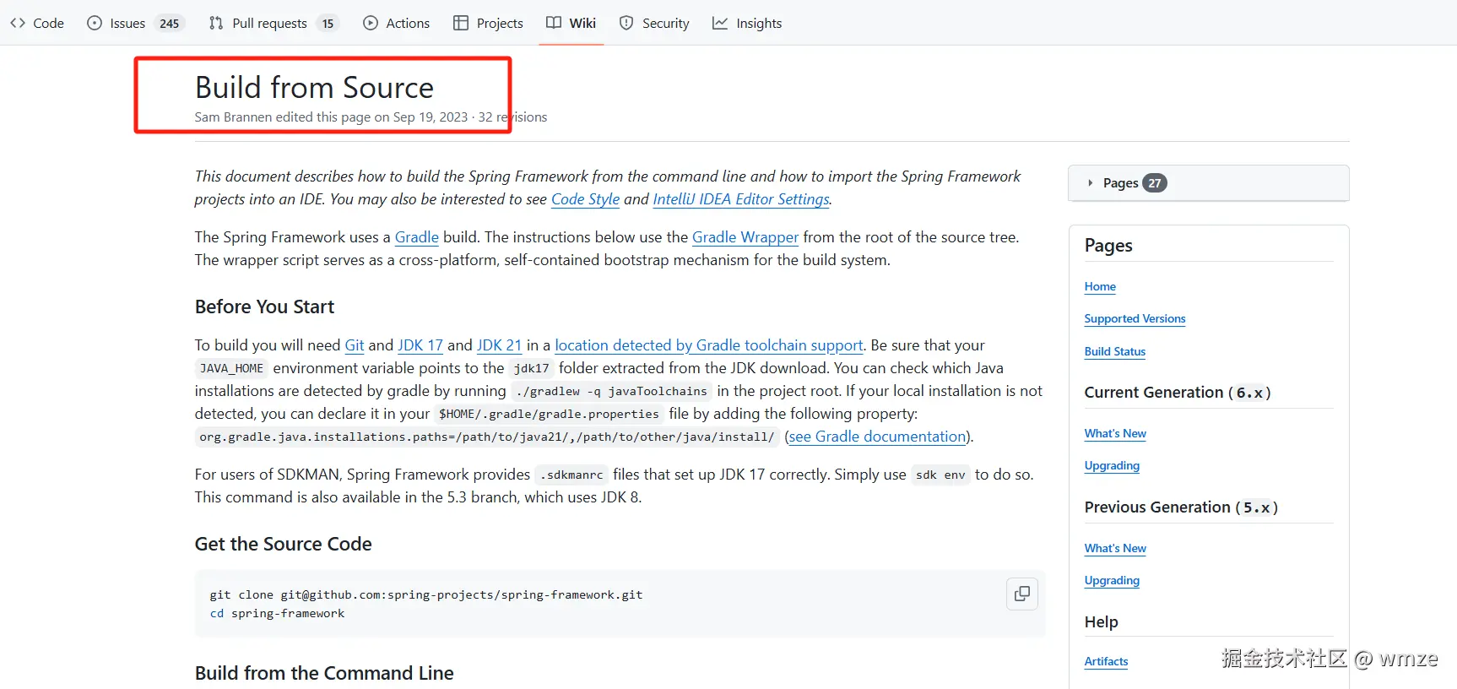The width and height of the screenshot is (1457, 689).
Task: Follow the Gradle link
Action: (417, 237)
